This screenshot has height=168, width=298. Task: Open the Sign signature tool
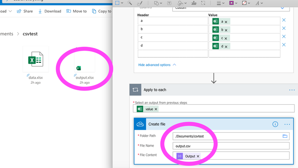click(180, 3)
